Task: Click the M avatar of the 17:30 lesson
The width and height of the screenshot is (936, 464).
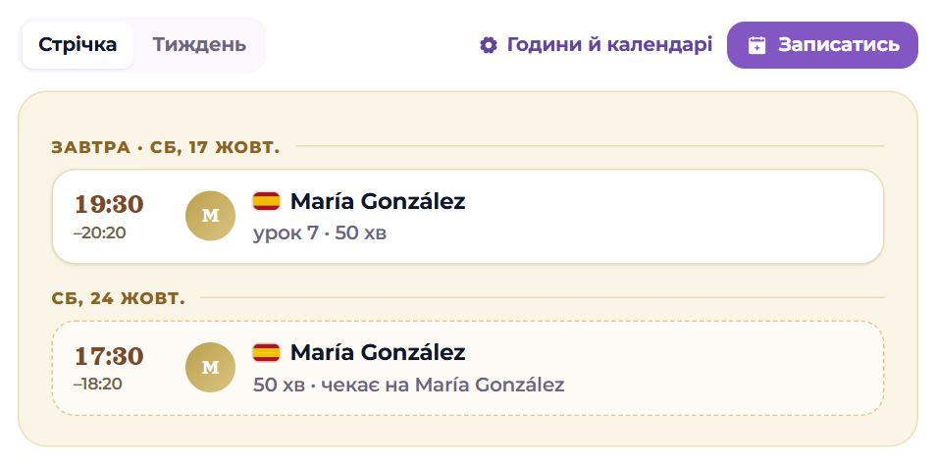Action: coord(210,367)
